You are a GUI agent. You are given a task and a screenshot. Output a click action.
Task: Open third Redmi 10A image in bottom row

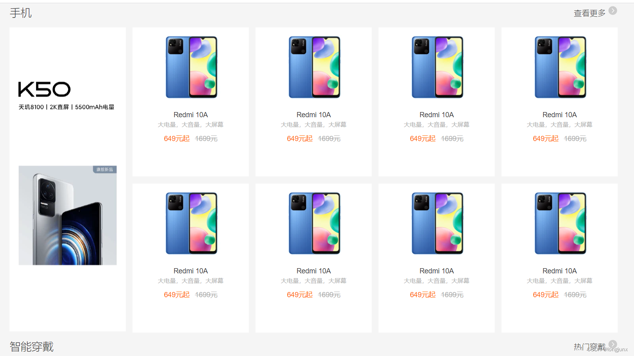click(x=437, y=223)
